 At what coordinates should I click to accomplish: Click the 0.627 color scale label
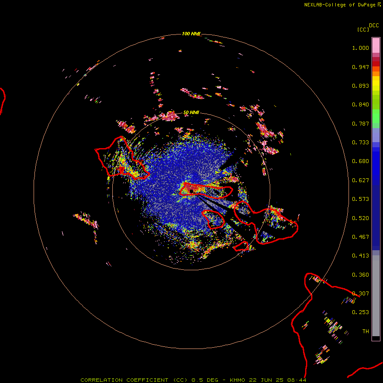tap(360, 180)
